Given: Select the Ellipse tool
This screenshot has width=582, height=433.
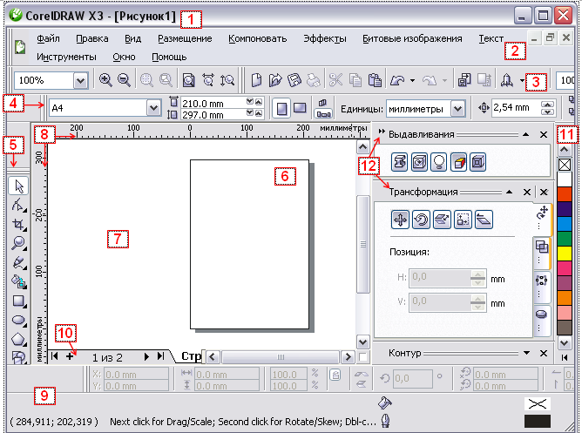Looking at the screenshot, I should point(18,320).
